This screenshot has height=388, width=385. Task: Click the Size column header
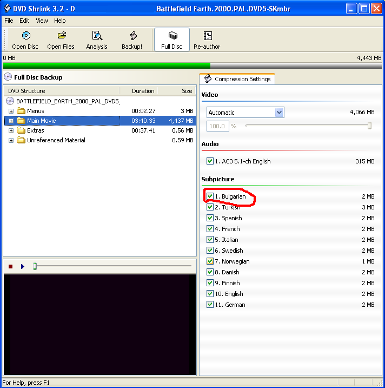pos(187,91)
